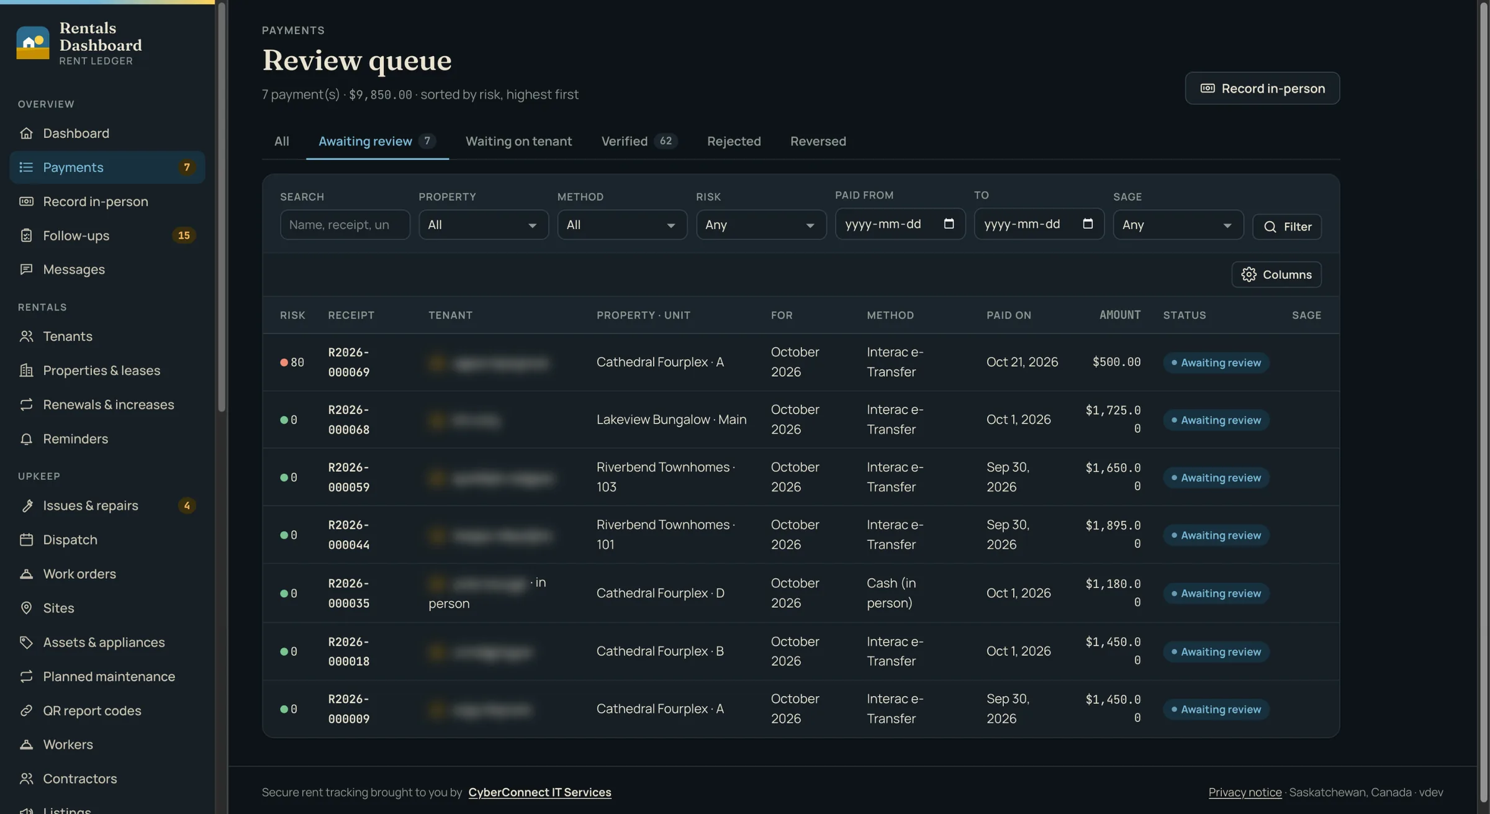
Task: Click the Payments list icon in sidebar
Action: coord(26,167)
